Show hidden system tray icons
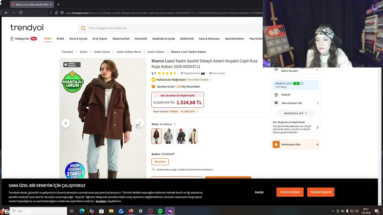Viewport: 383px width, 215px height. coord(333,211)
